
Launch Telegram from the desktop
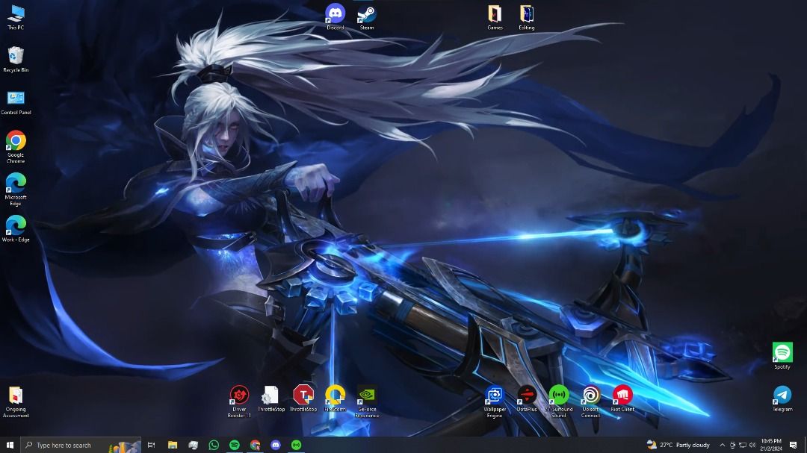[782, 399]
